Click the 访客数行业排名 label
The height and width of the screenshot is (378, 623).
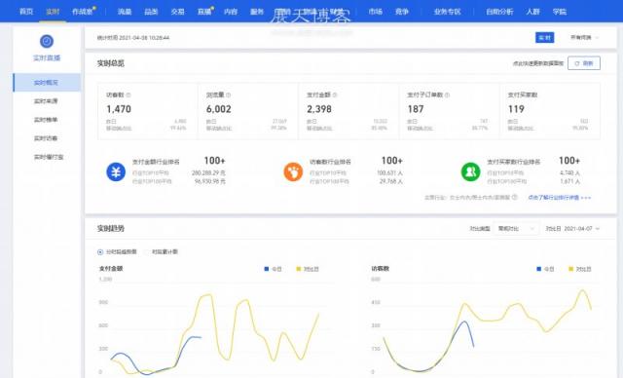point(330,162)
